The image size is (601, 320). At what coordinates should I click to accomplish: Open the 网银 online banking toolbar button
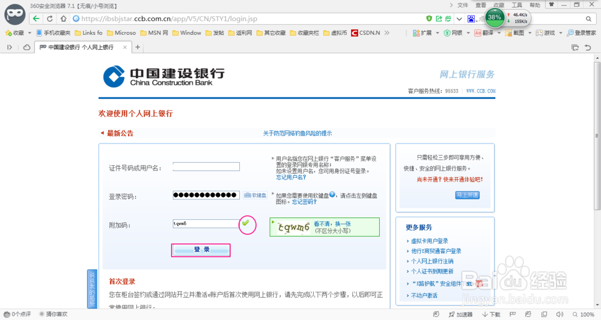453,33
